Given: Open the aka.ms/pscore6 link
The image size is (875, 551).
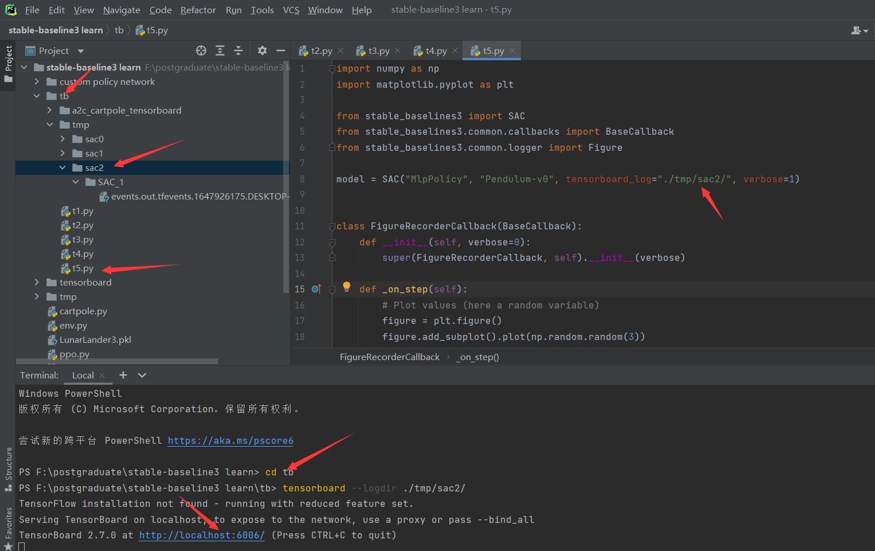Looking at the screenshot, I should coord(230,440).
